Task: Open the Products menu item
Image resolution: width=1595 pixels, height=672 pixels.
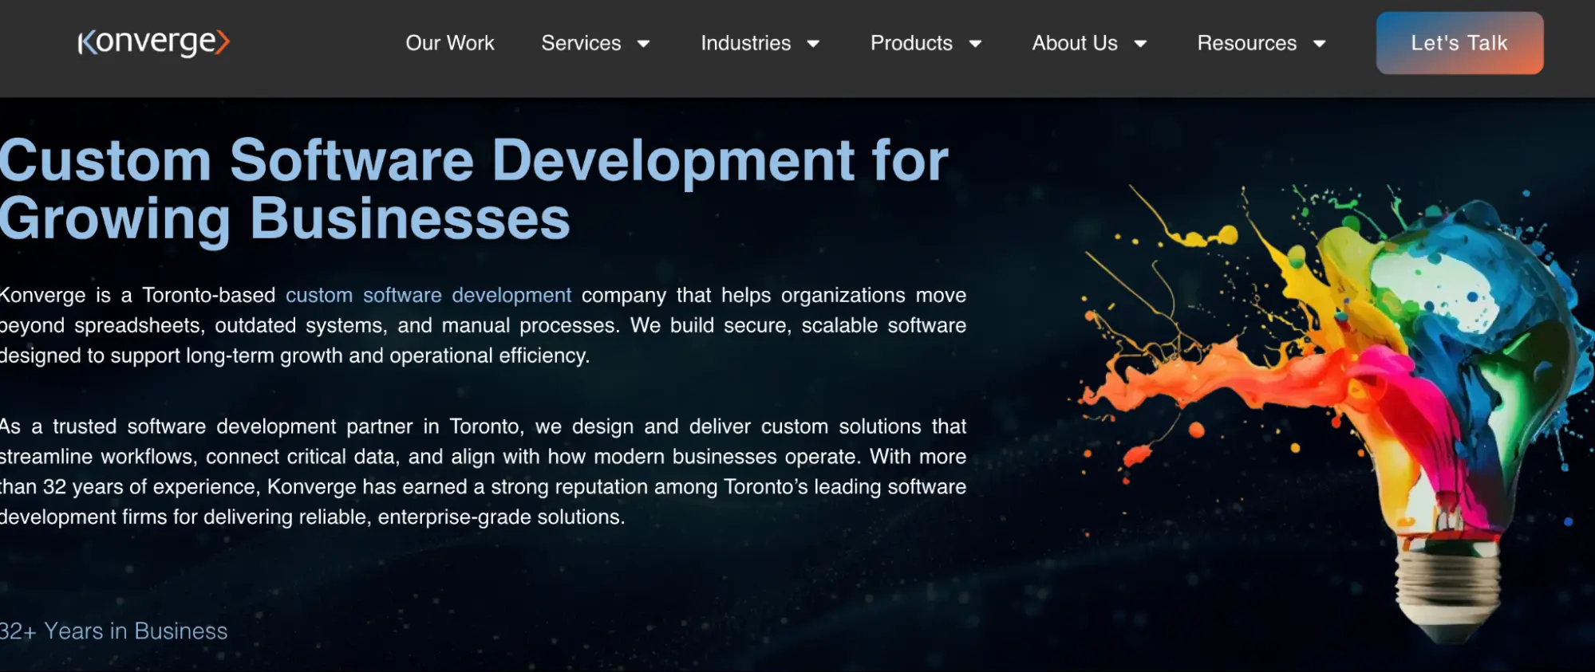Action: 911,43
